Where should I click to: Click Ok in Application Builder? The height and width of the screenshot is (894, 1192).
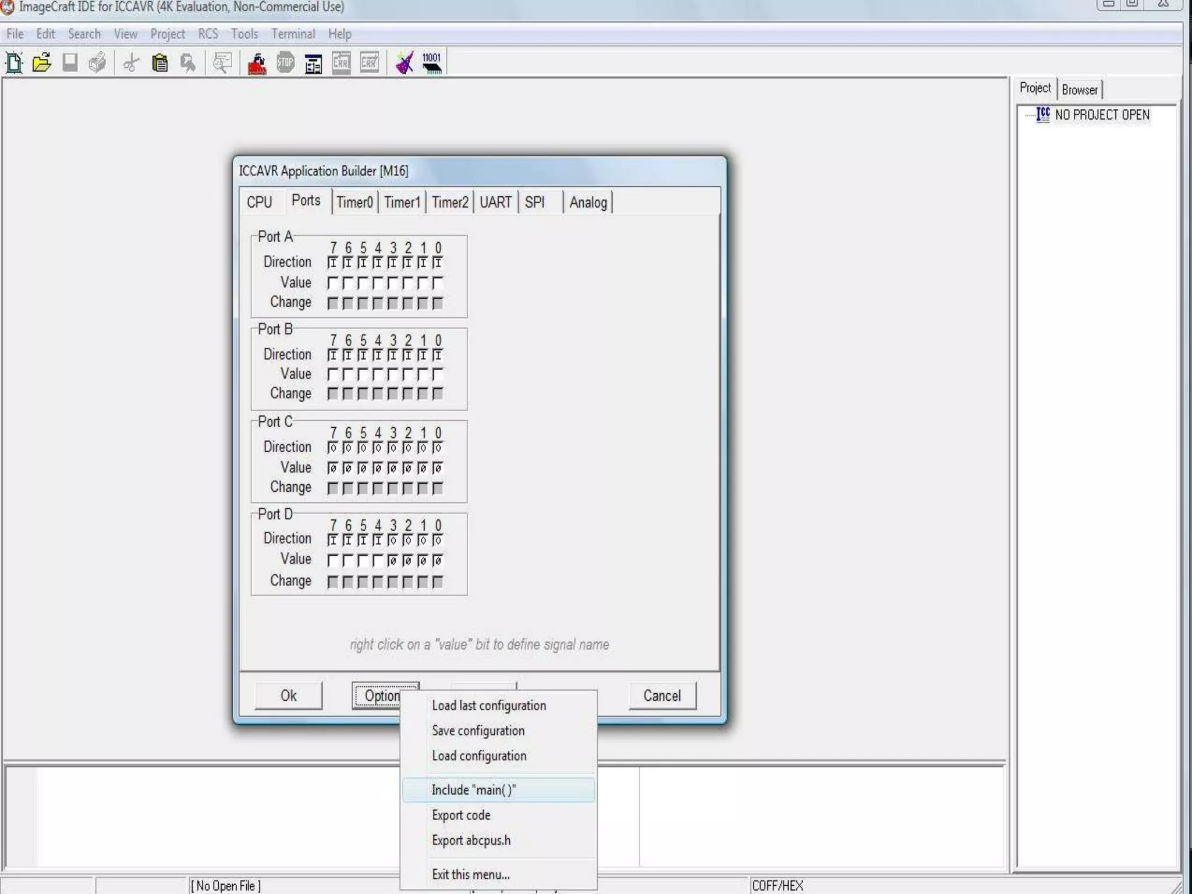(x=288, y=696)
